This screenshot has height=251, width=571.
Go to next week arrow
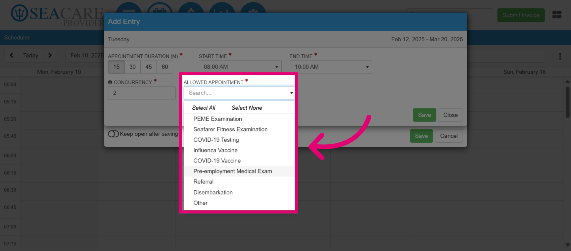pyautogui.click(x=50, y=56)
